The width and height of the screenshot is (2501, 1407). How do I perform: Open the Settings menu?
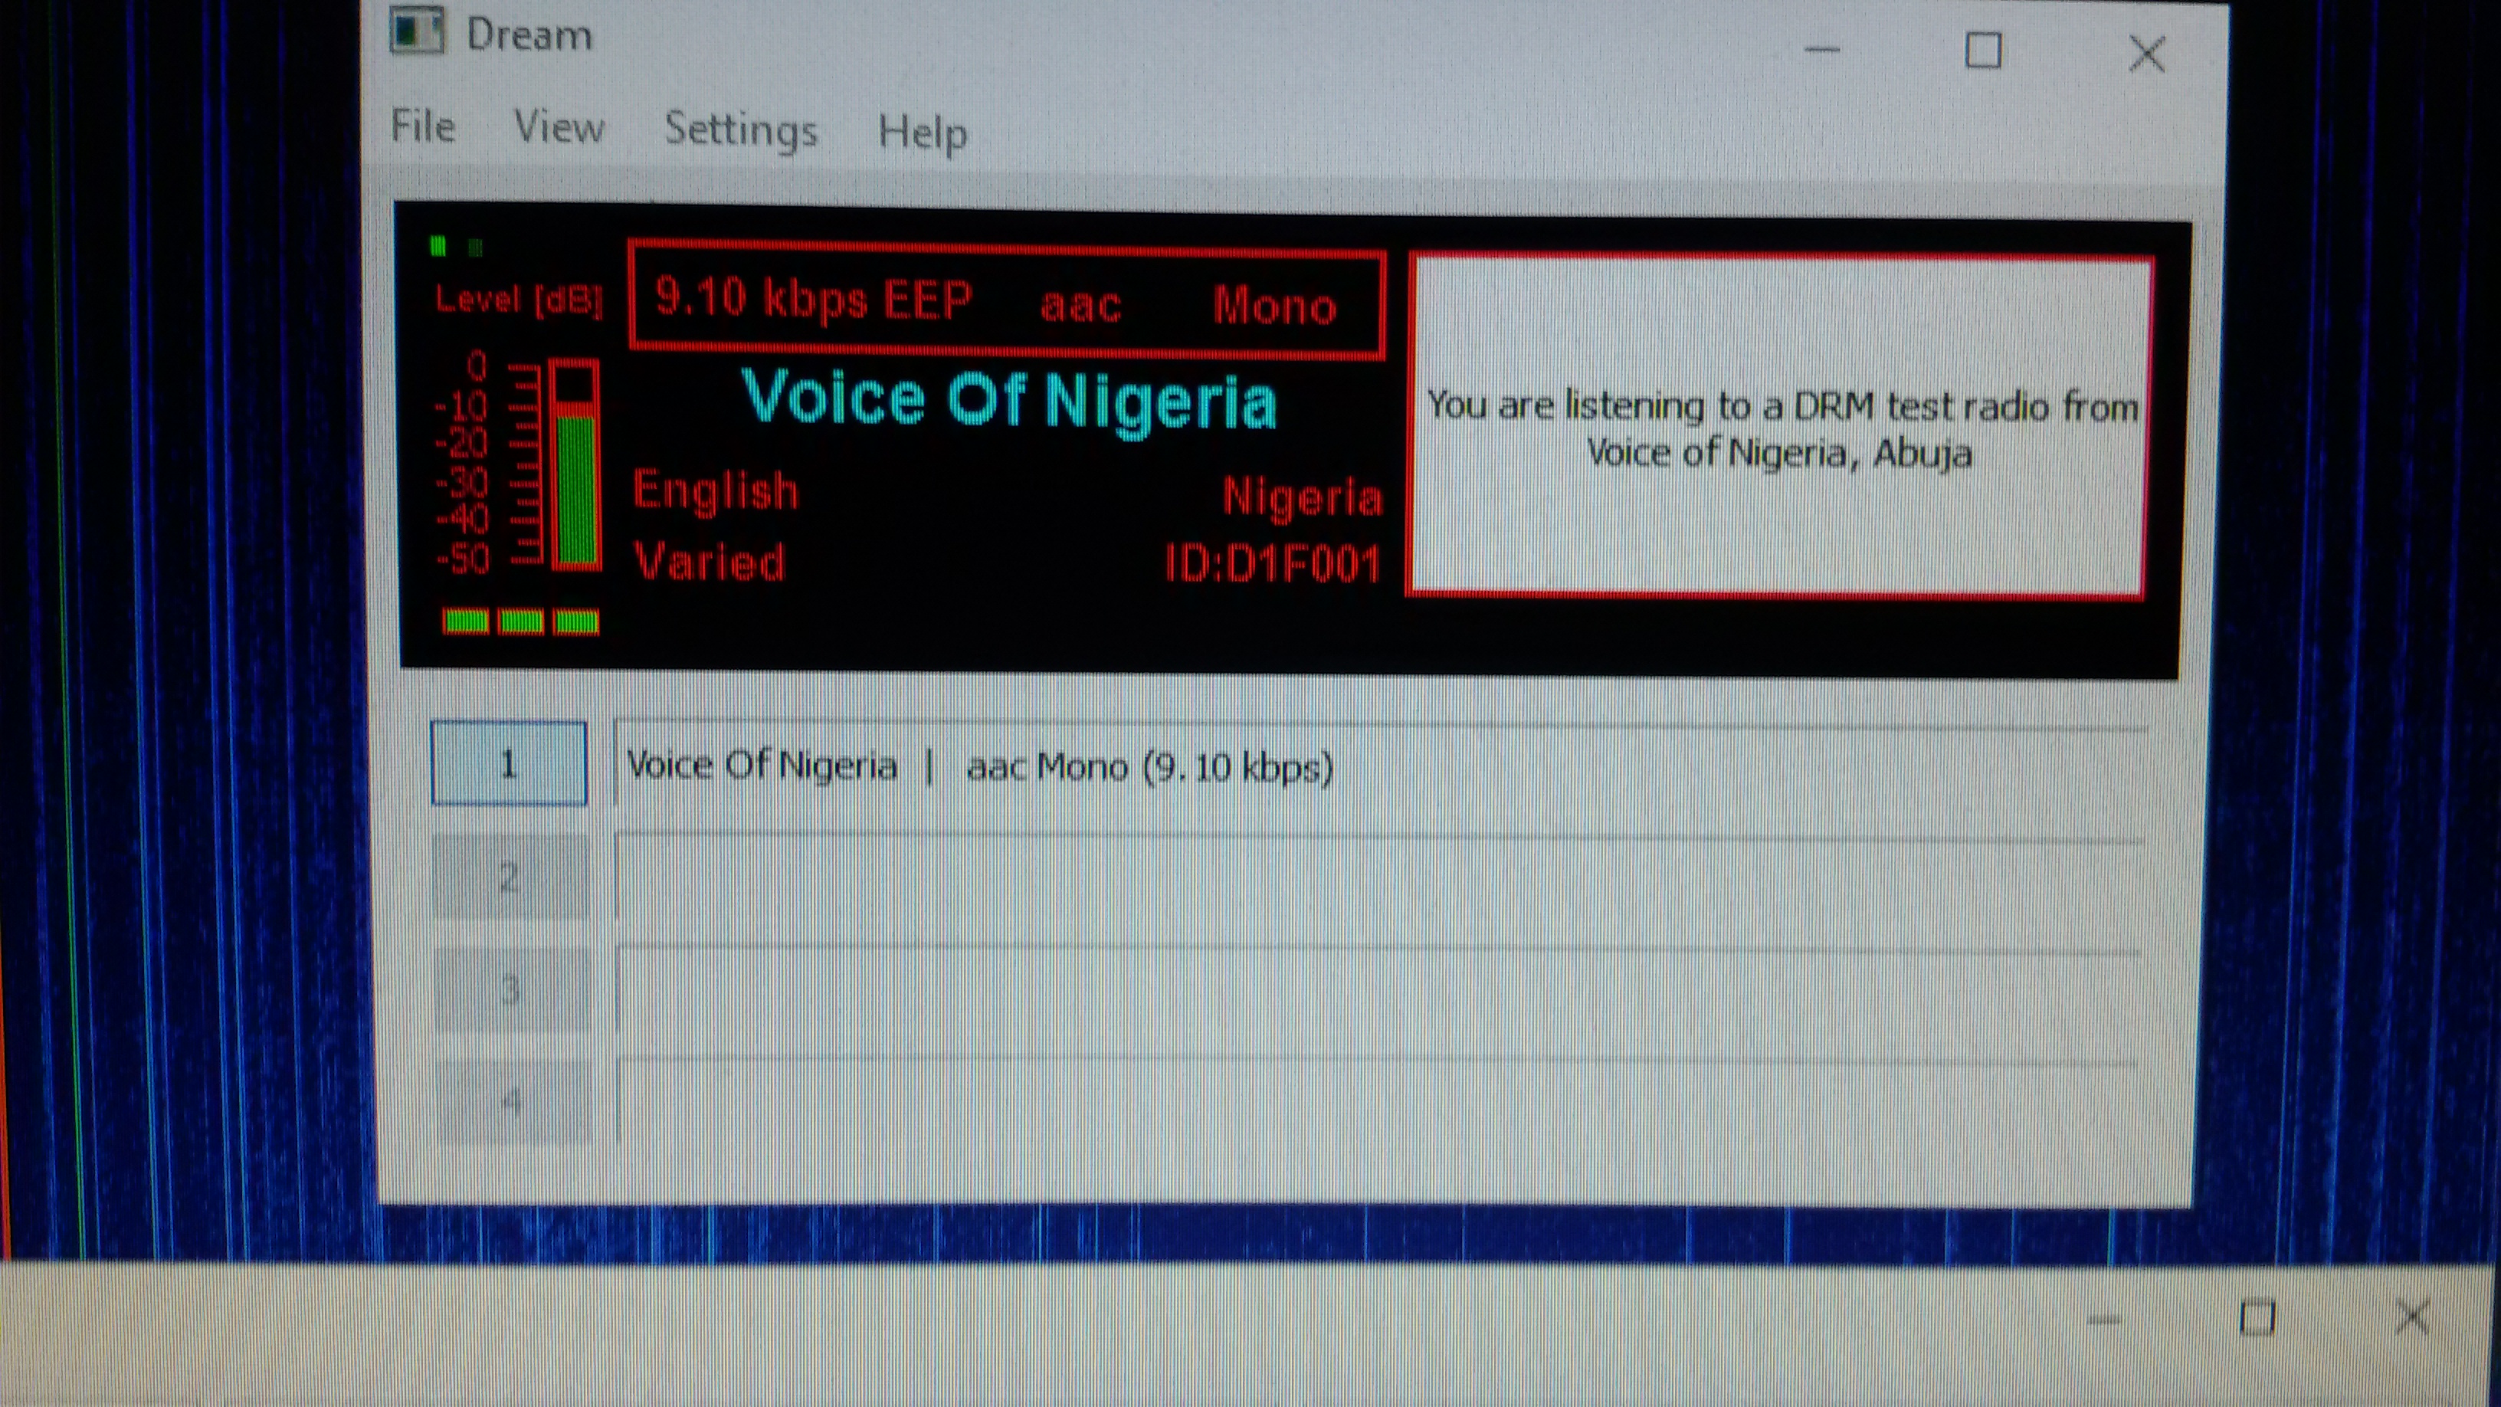coord(741,130)
